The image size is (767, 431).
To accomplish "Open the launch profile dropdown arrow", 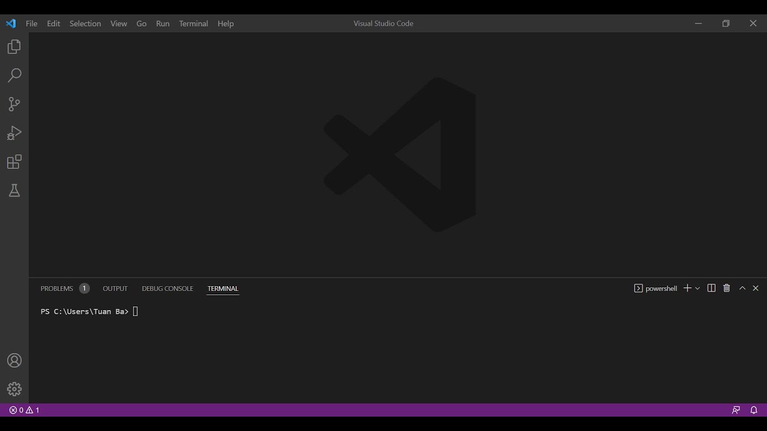I will click(x=697, y=289).
